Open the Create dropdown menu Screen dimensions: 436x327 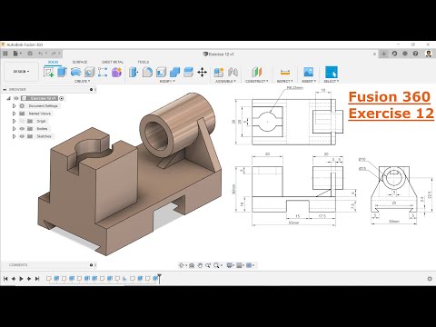pyautogui.click(x=82, y=82)
